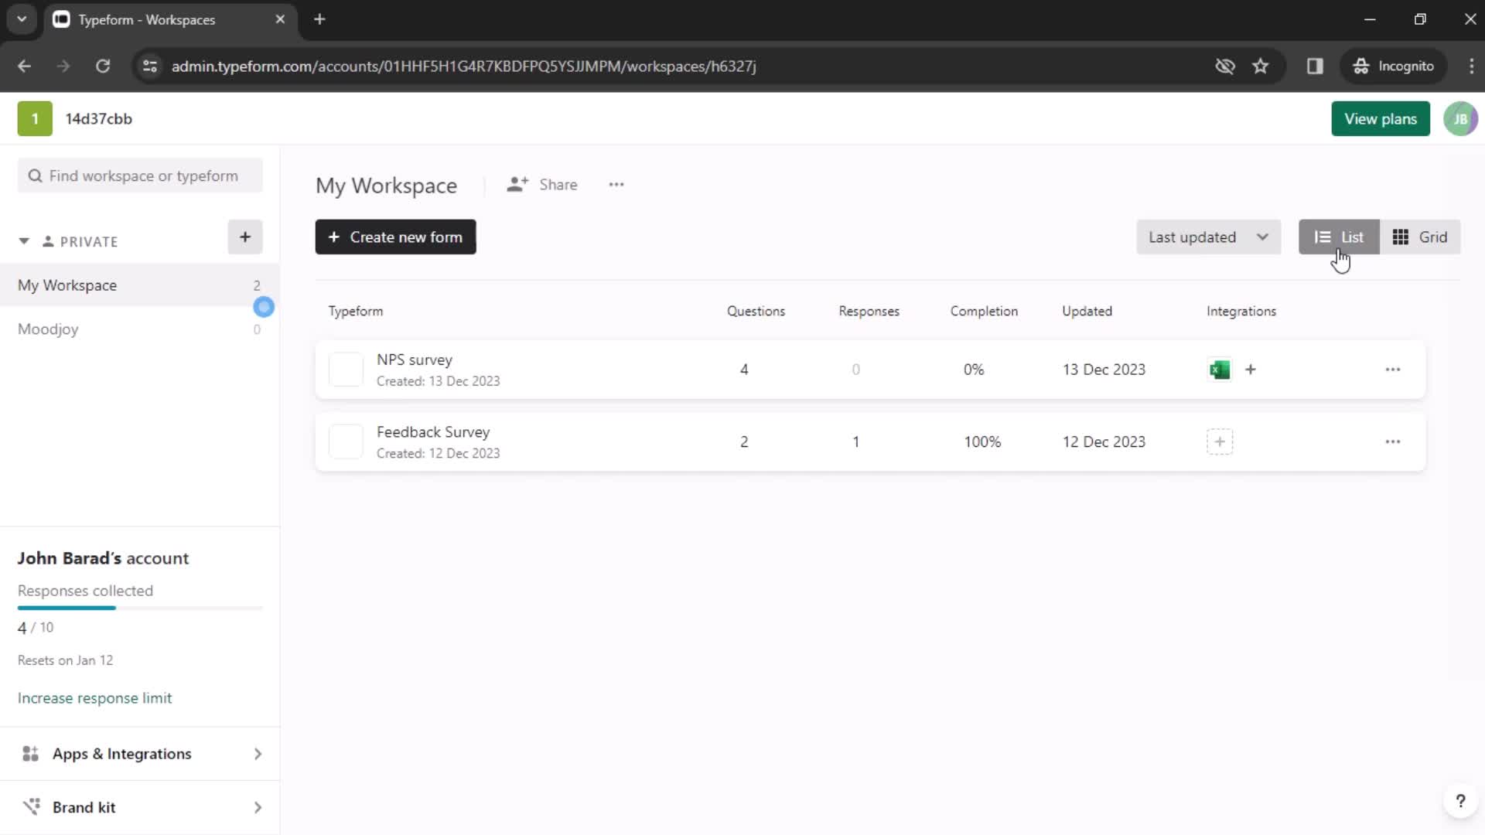
Task: Click the My Workspace menu item
Action: 67,285
